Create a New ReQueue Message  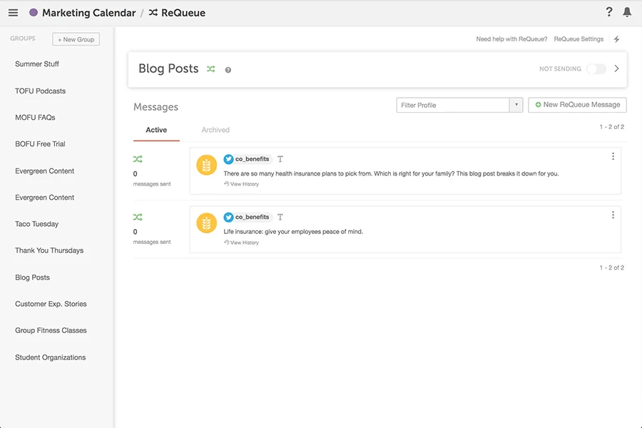point(577,104)
